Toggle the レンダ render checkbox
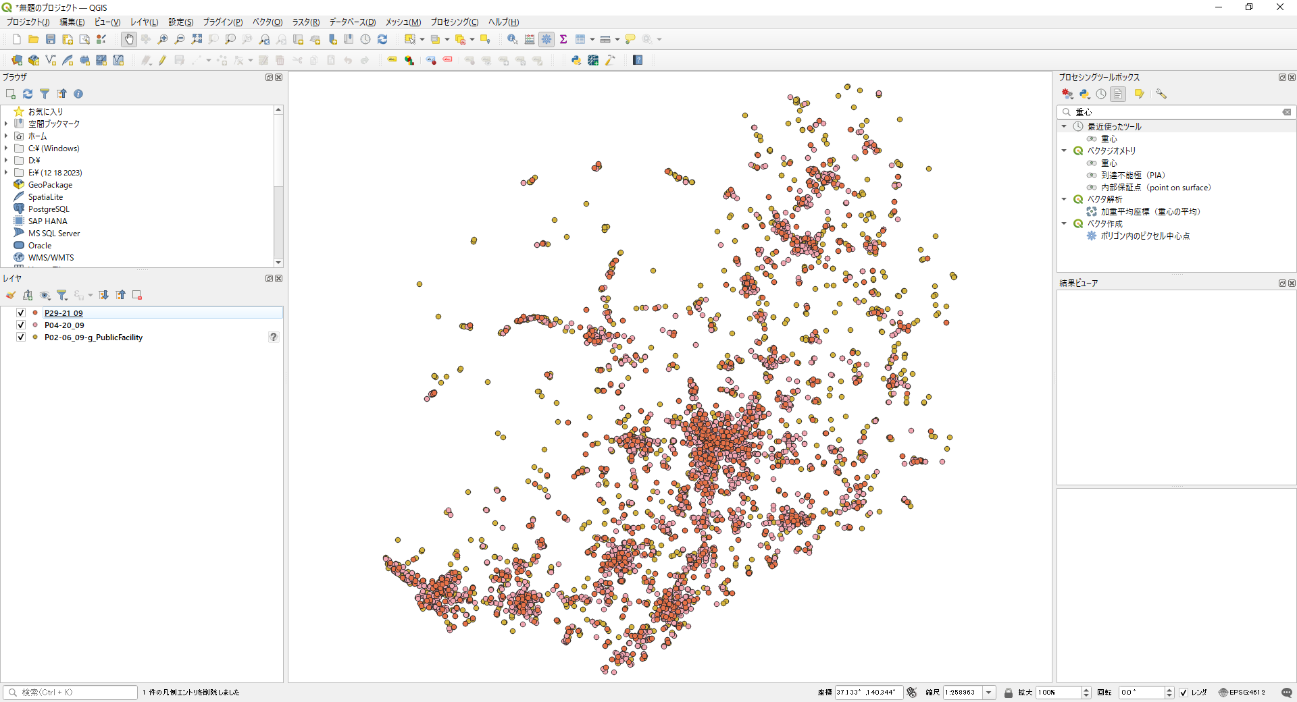1297x702 pixels. click(x=1184, y=693)
